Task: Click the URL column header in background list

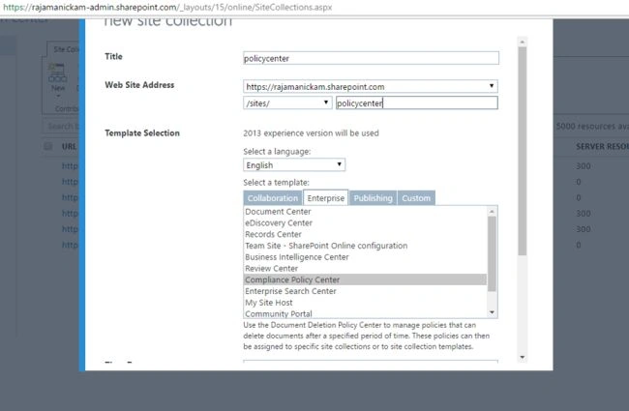Action: click(x=69, y=146)
